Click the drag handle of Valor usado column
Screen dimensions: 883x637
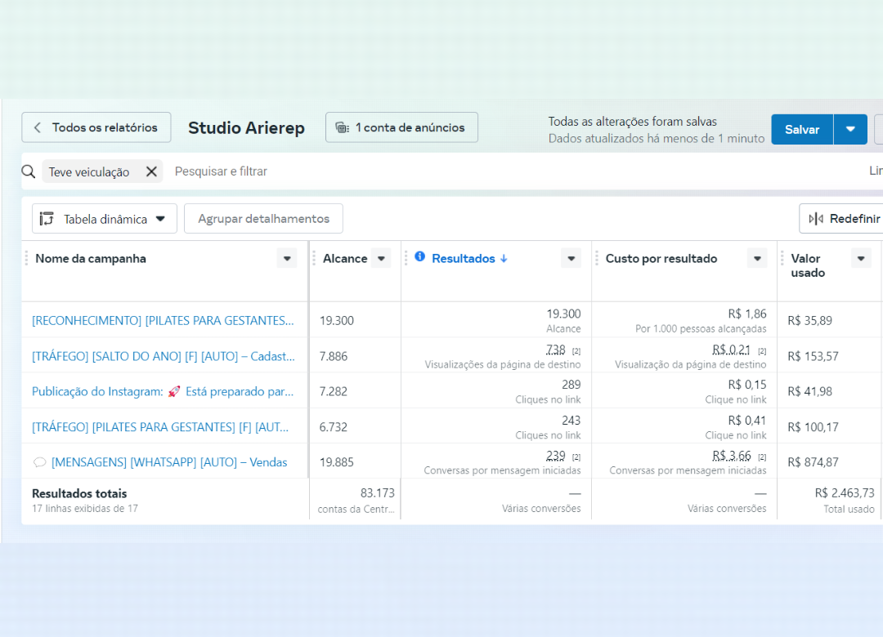coord(782,258)
